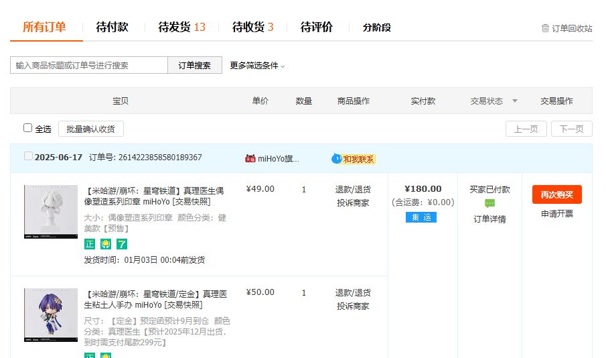Click the 下一页 button
The width and height of the screenshot is (606, 358).
[572, 129]
